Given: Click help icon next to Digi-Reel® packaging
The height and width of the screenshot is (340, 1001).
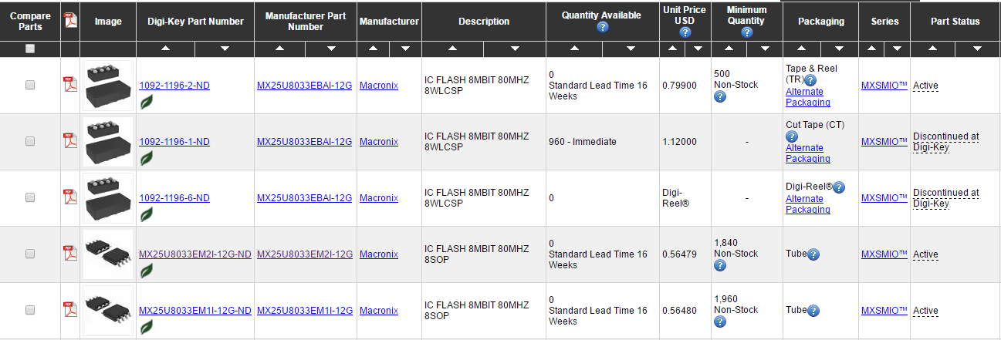Looking at the screenshot, I should [839, 187].
